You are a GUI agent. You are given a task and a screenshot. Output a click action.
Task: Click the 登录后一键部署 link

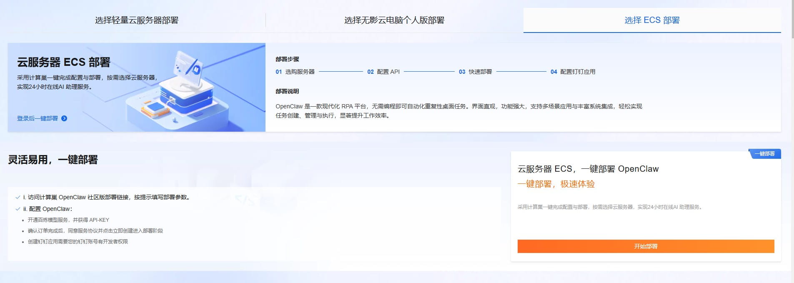pyautogui.click(x=38, y=118)
